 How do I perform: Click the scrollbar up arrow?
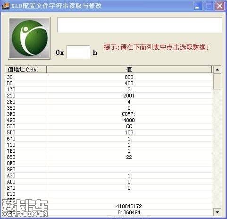pos(217,70)
